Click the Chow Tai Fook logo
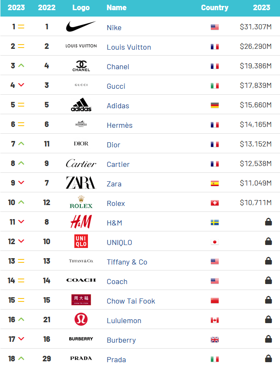The image size is (280, 366). (81, 300)
